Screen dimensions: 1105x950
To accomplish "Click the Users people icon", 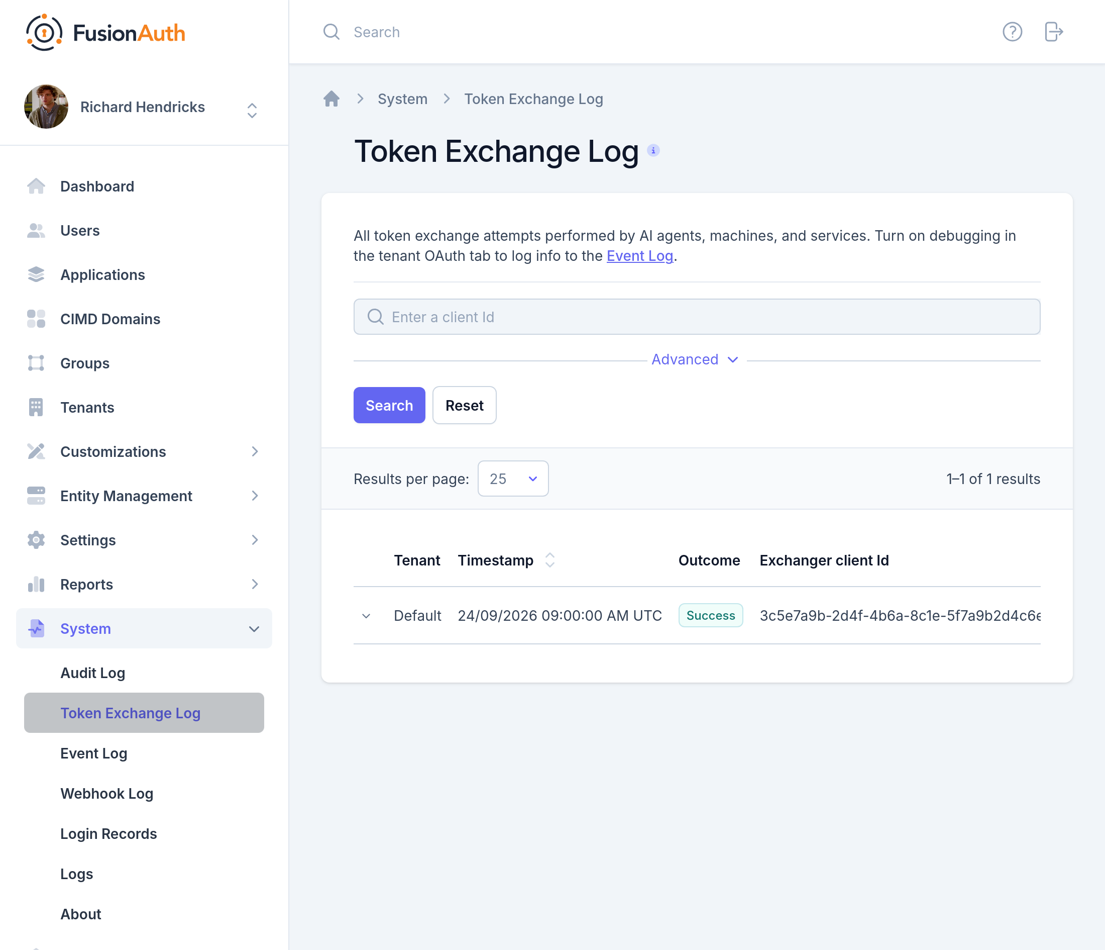I will pyautogui.click(x=36, y=231).
